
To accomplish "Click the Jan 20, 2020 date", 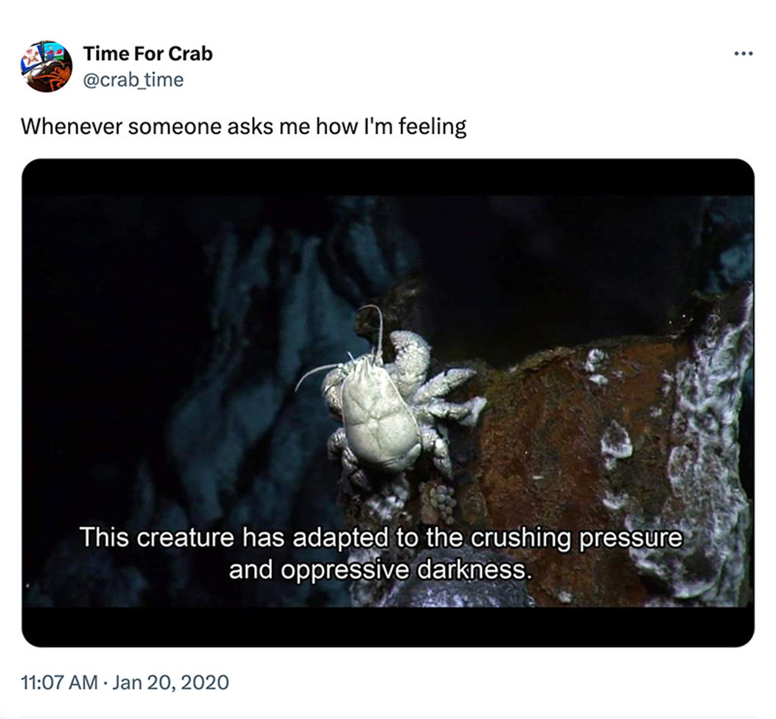I will (171, 683).
